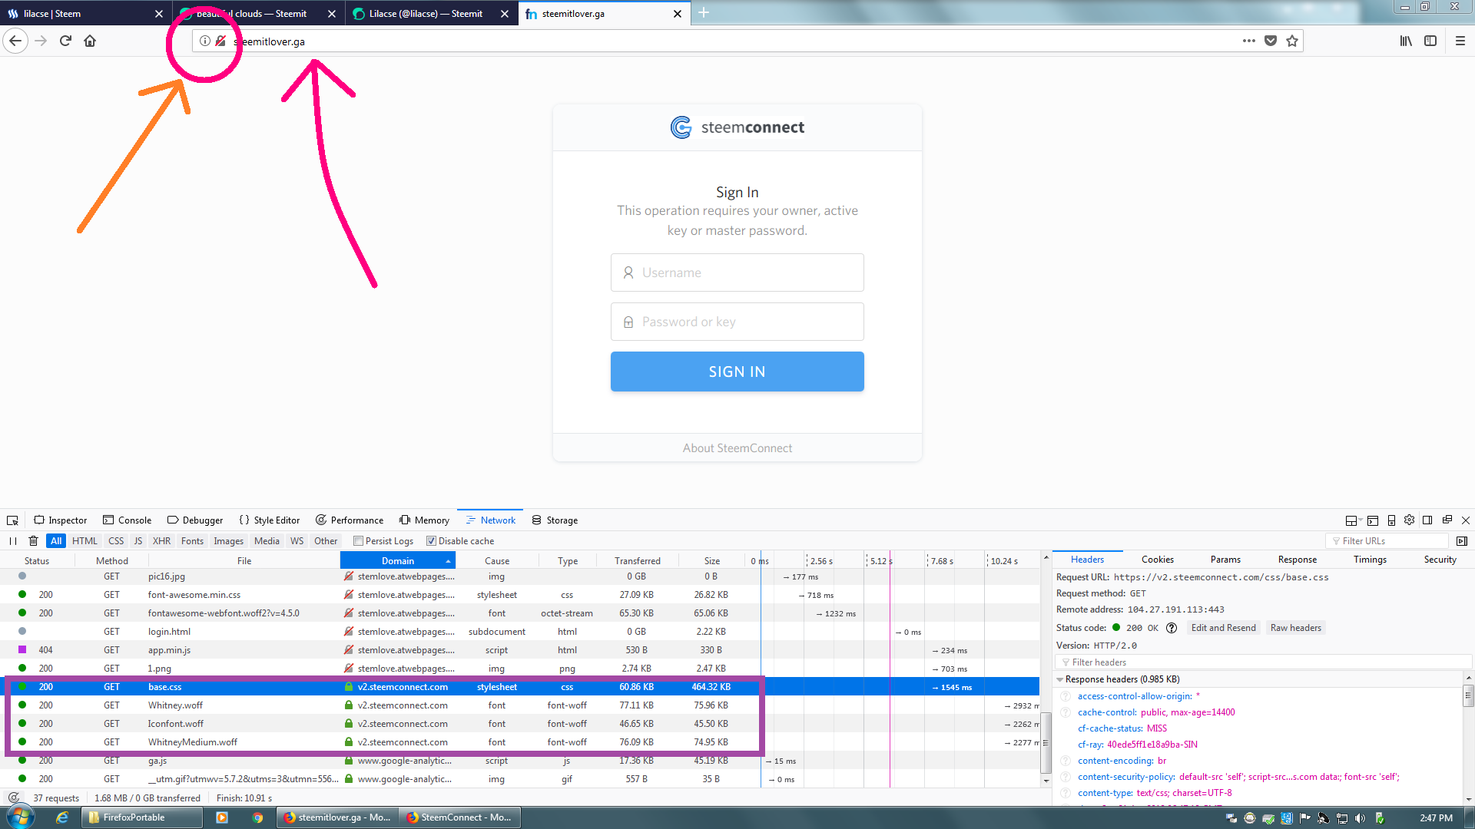Click Edit and Resend button
This screenshot has width=1475, height=829.
1223,628
